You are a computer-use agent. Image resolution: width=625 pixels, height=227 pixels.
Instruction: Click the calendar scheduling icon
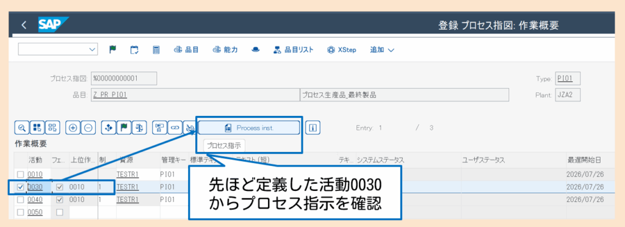tap(134, 50)
